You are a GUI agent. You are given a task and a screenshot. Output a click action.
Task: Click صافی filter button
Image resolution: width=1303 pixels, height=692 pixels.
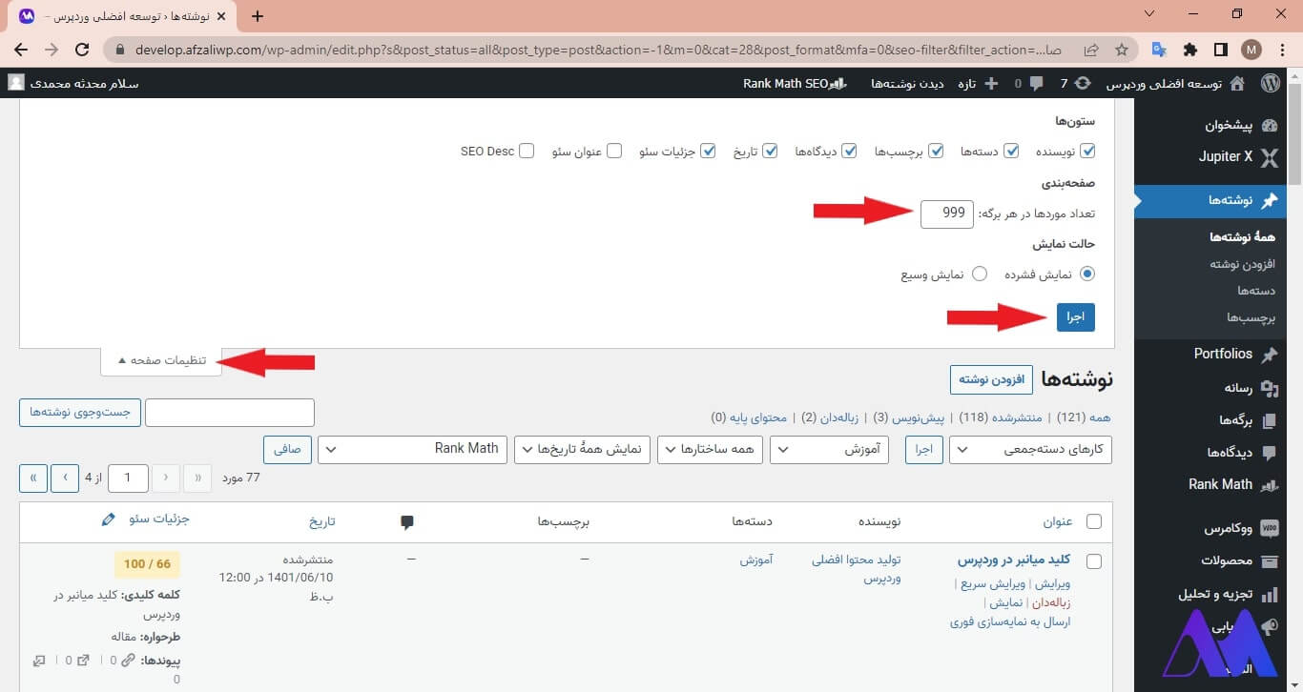tap(287, 450)
